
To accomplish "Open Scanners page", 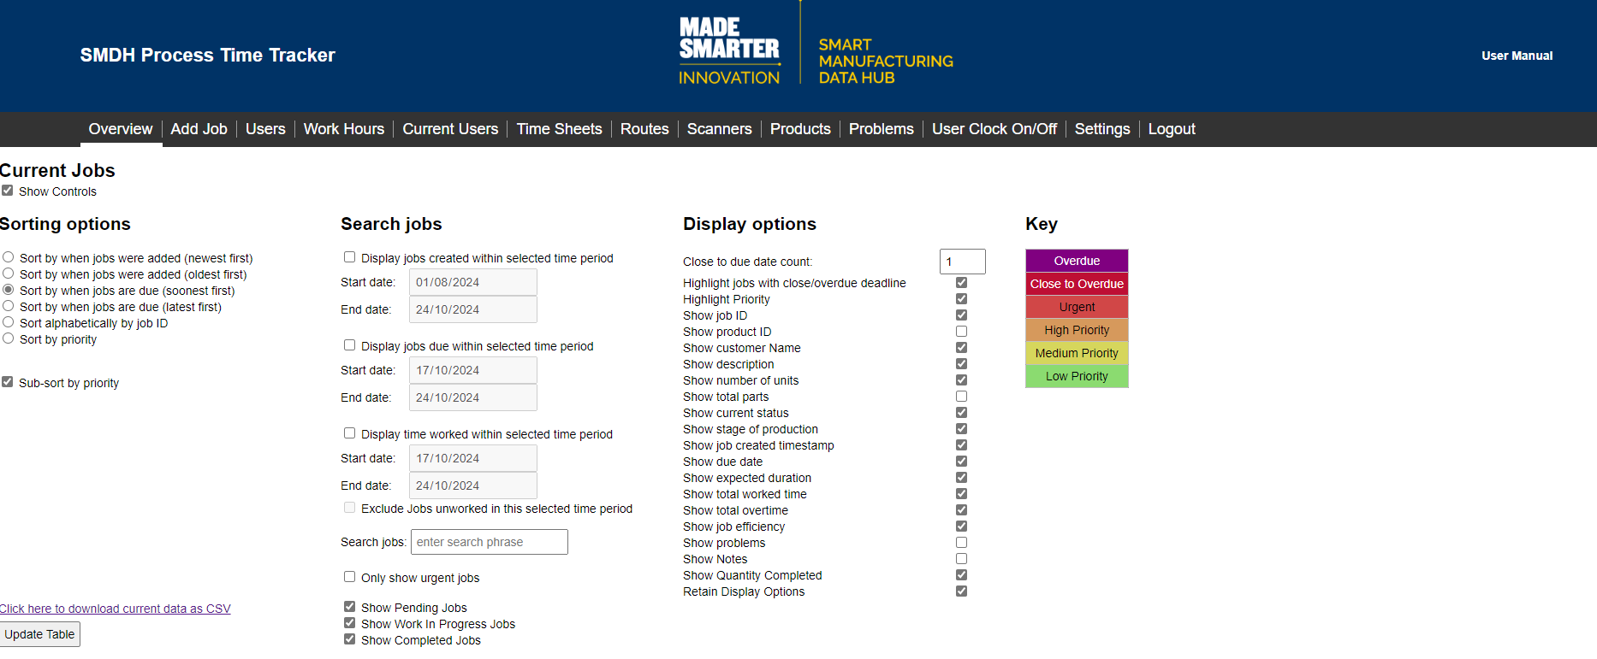I will 719,129.
